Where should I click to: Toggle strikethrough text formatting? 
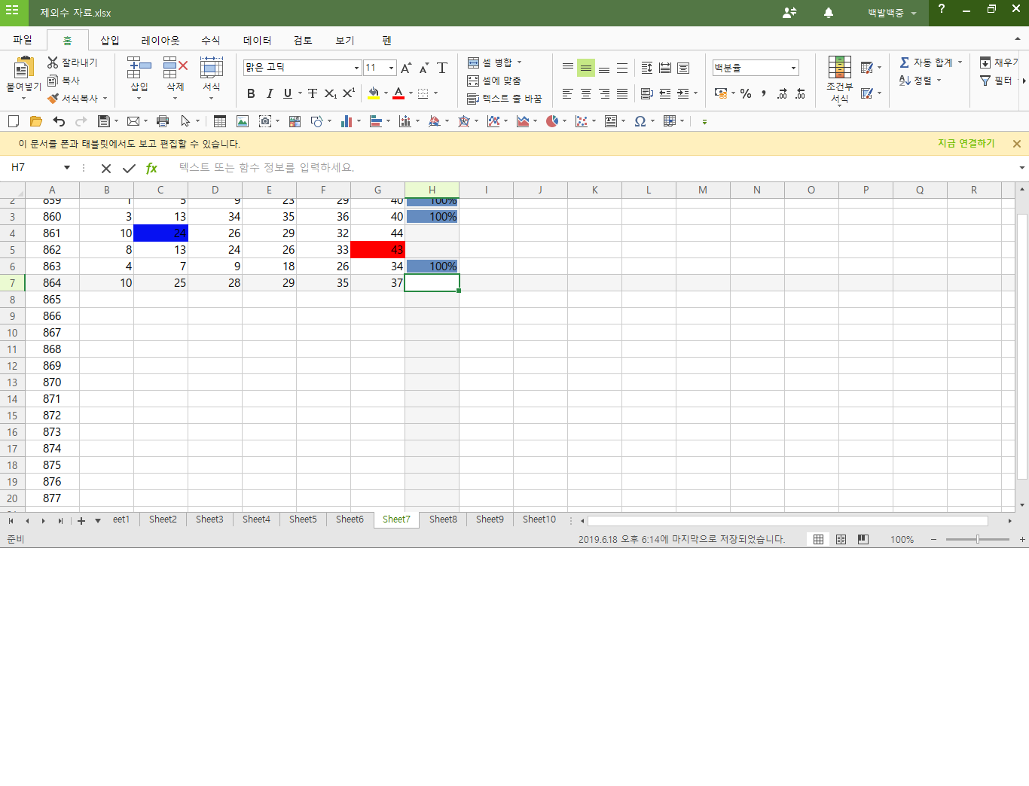click(x=313, y=93)
